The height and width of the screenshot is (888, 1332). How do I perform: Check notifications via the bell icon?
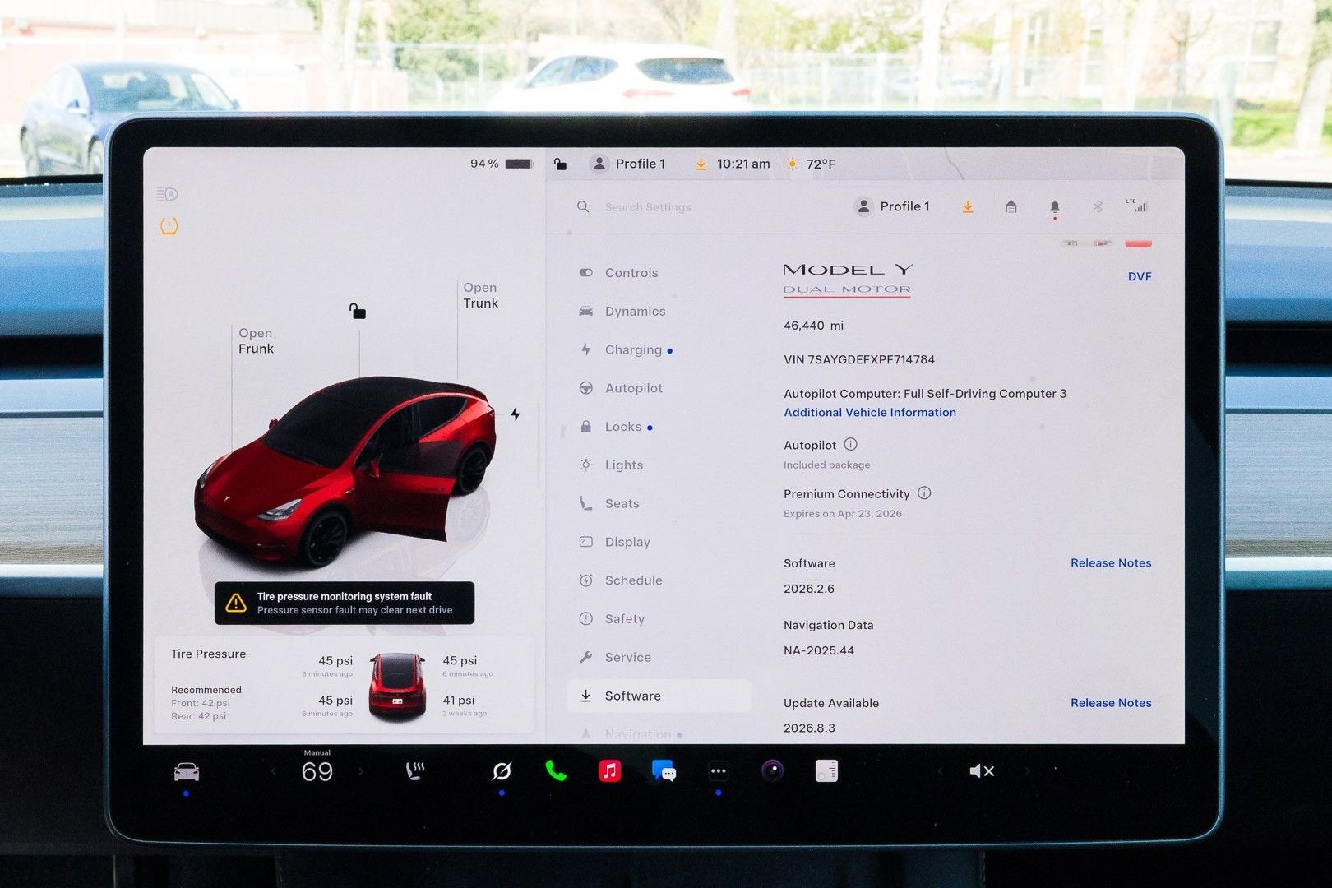pos(1055,207)
